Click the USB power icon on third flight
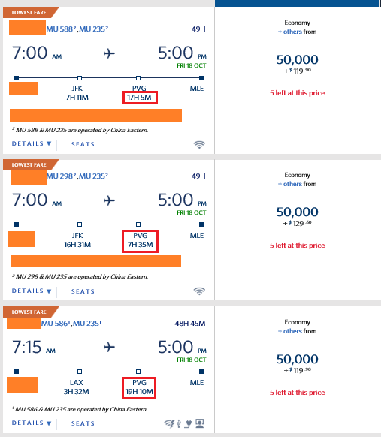Viewport: 381px width, 437px height. click(x=179, y=424)
